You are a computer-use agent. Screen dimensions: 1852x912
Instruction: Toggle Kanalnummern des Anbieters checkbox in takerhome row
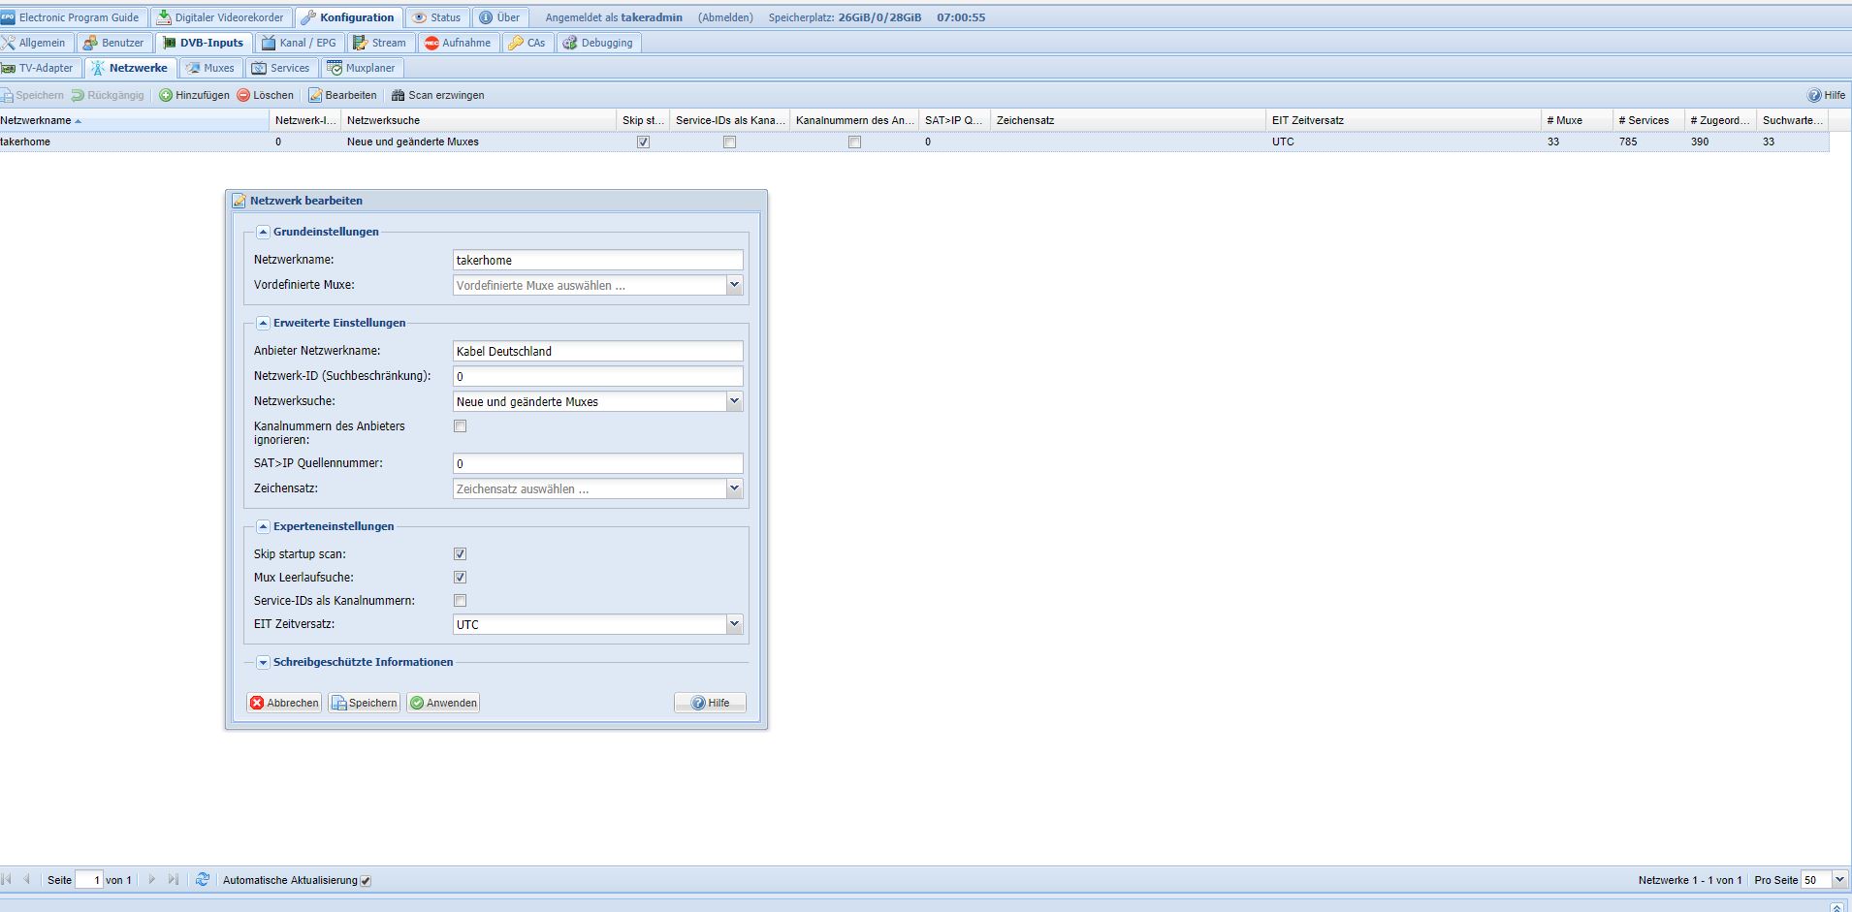(854, 142)
